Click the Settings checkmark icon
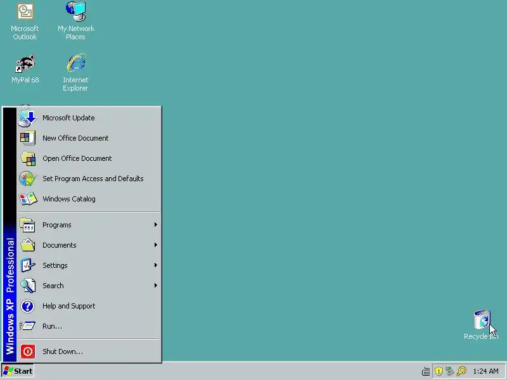 (27, 265)
